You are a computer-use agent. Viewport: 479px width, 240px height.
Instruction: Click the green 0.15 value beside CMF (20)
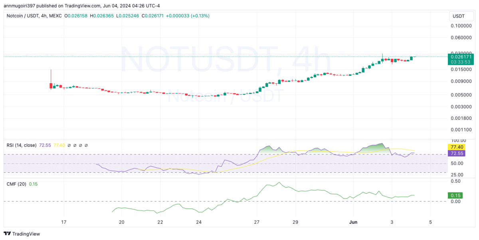pyautogui.click(x=33, y=184)
